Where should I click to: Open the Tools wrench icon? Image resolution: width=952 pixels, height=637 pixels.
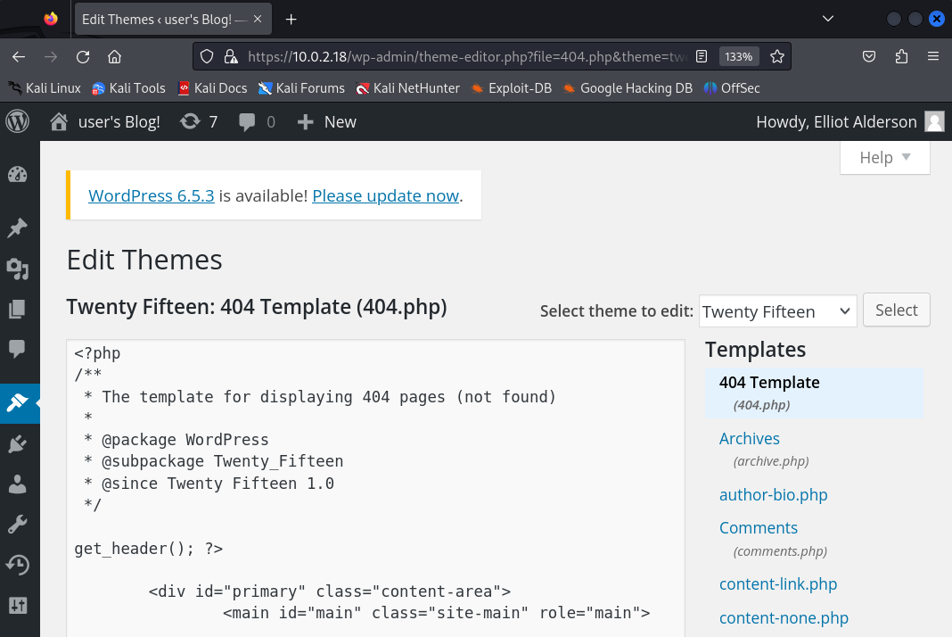pos(18,524)
